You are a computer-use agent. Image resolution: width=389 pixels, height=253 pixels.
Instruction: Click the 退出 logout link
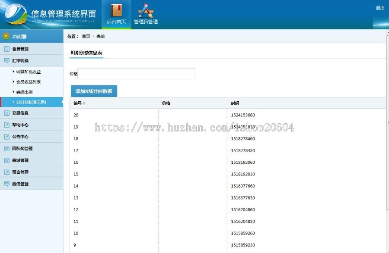(x=379, y=8)
